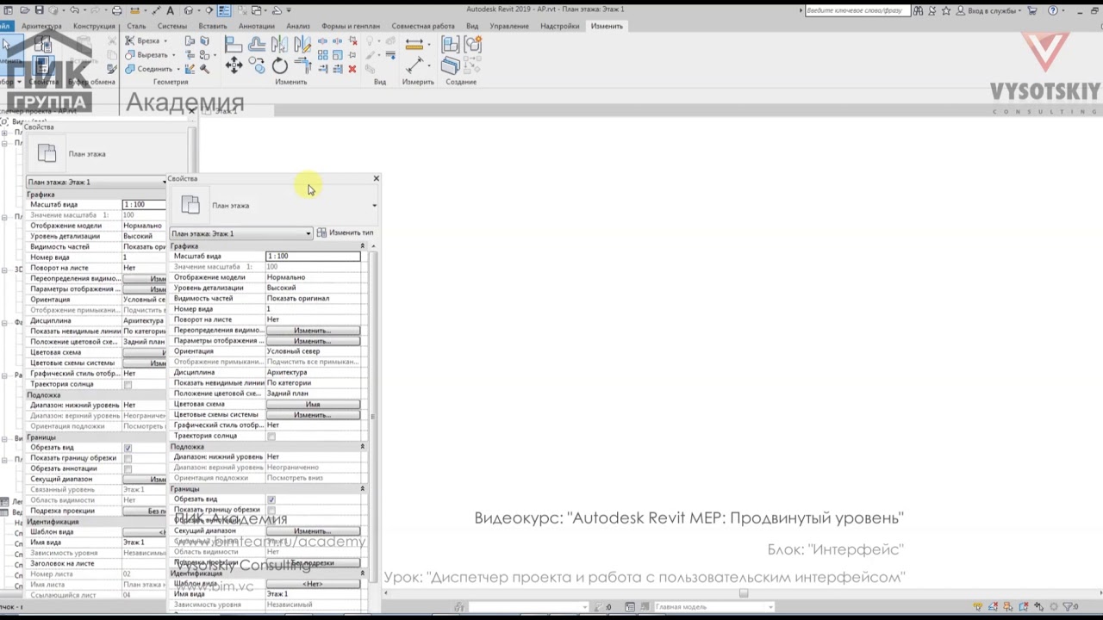Screen dimensions: 1103x620
Task: Toggle Обрезать вид checkbox in floating Свойства palette
Action: (x=271, y=499)
